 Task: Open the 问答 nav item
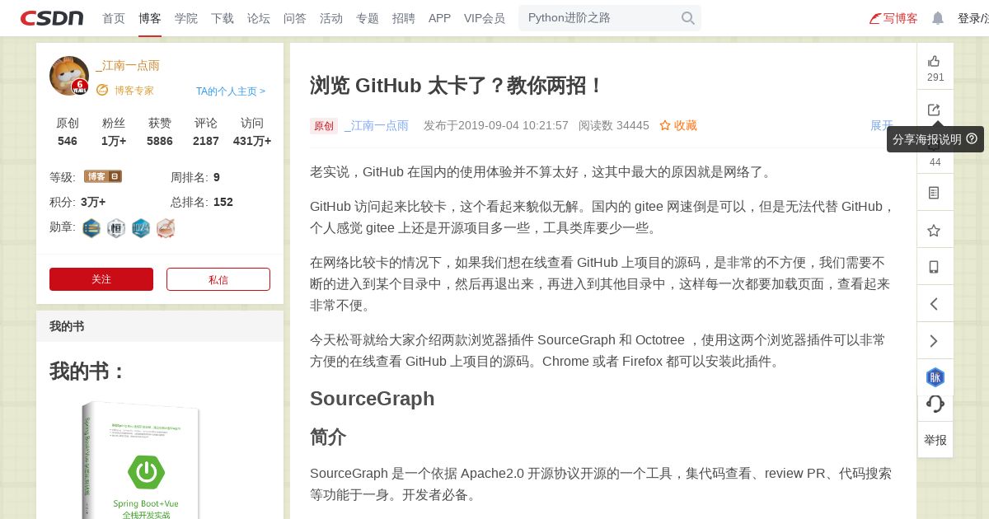[295, 18]
